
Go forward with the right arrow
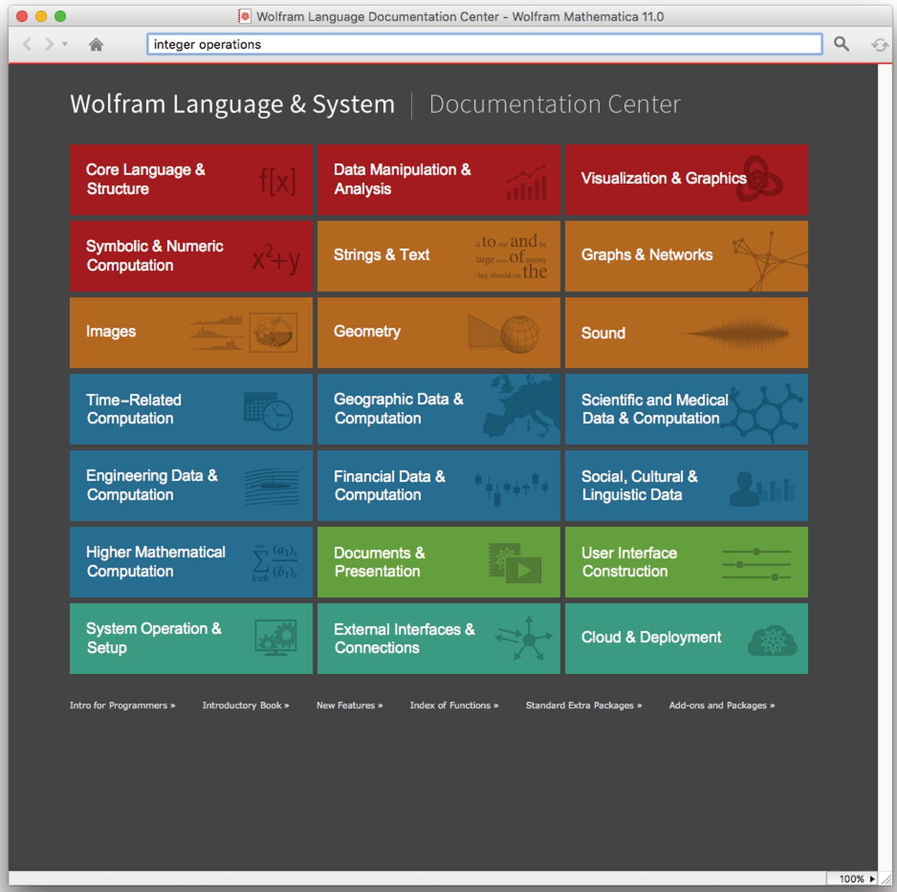tap(49, 45)
